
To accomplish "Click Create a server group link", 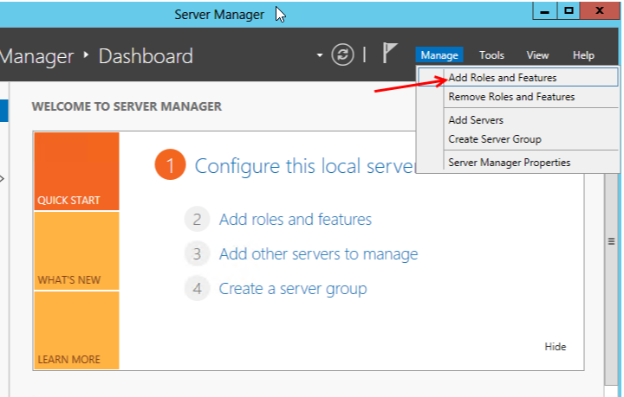I will point(293,289).
